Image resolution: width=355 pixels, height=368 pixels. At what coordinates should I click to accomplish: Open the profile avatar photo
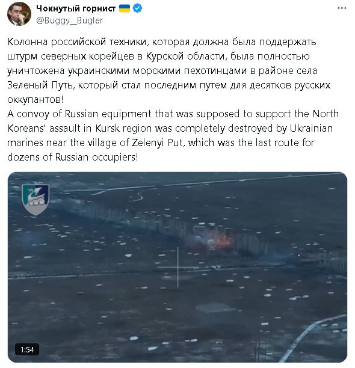click(19, 14)
